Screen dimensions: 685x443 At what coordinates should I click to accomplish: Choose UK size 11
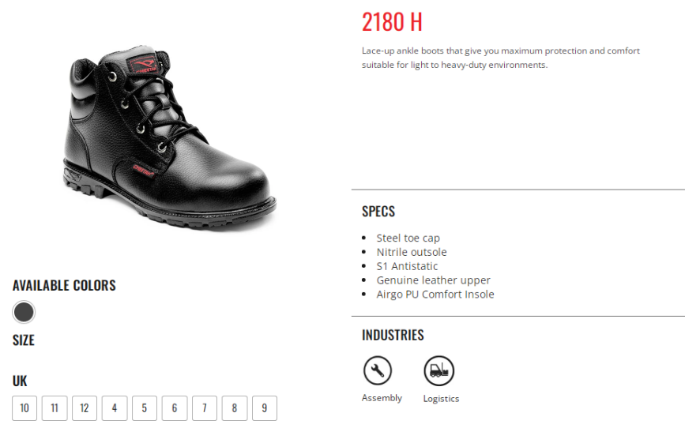pos(55,408)
